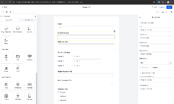Click the back arrow in Single Line panel
Viewport: 174px width, 104px height.
click(x=140, y=17)
